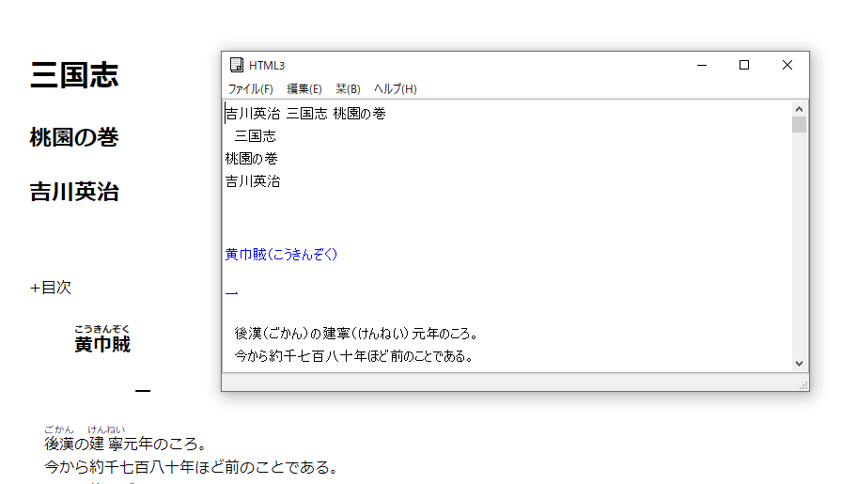Click line 今から約千七百八十年ほど前のことである。 in HTML3 window
Screen dimensions: 857x484
click(353, 356)
